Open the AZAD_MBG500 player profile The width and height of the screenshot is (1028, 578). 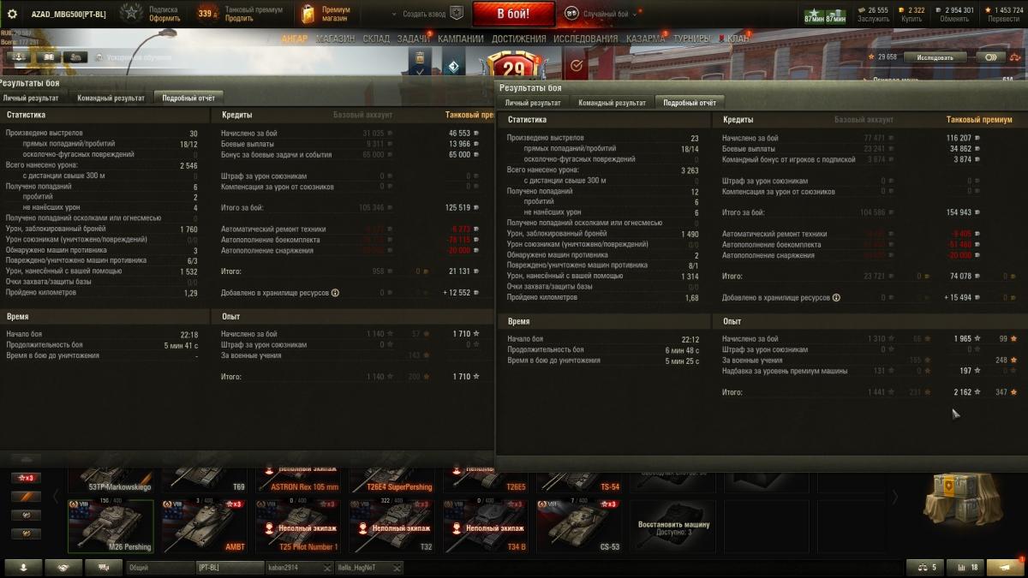[70, 14]
